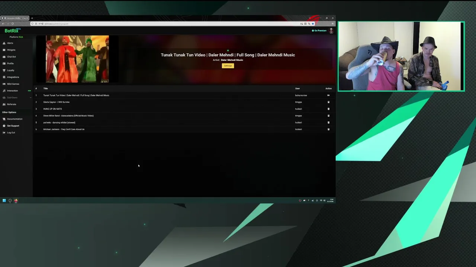
Task: Open a new browser tab
Action: [x=32, y=18]
